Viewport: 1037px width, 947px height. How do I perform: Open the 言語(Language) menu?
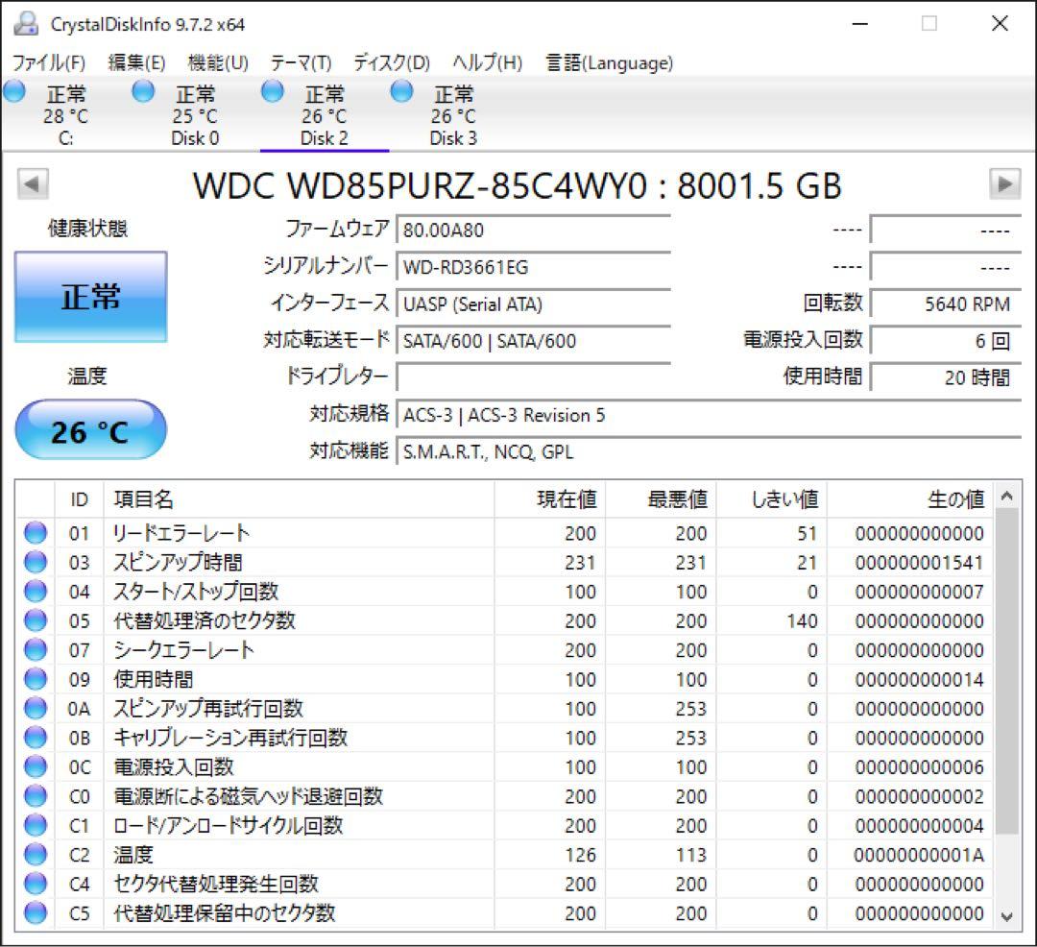click(608, 63)
